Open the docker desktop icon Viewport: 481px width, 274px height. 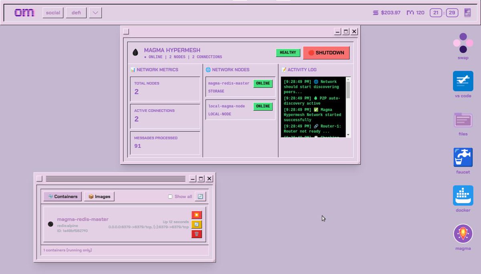463,195
